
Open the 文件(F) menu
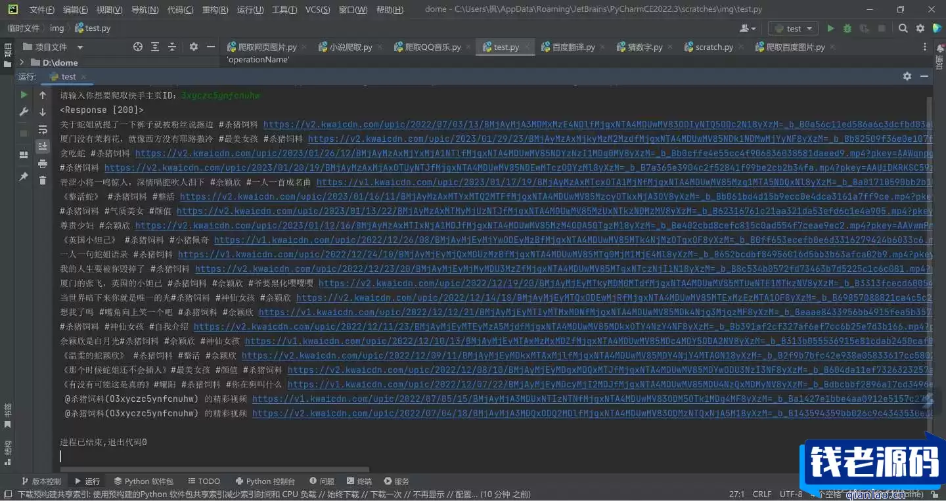point(42,10)
